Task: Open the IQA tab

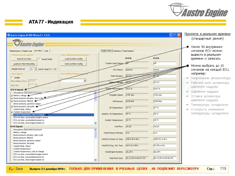Action: click(46, 51)
